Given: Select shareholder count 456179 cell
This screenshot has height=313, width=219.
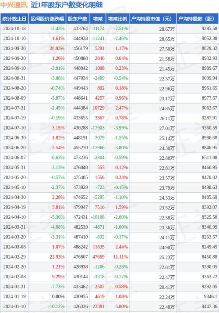Looking at the screenshot, I should (x=81, y=48).
